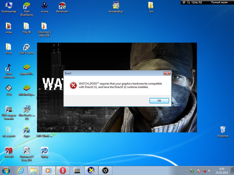Viewport: 234px width, 175px height.
Task: Open Opera from the taskbar
Action: point(63,170)
